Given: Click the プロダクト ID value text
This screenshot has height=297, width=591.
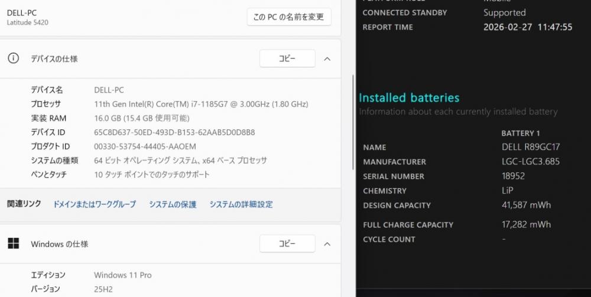Looking at the screenshot, I should (x=145, y=146).
